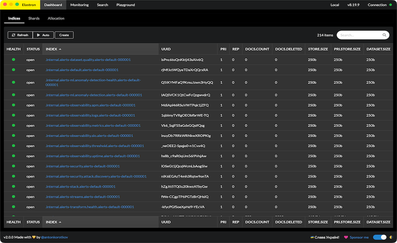Open the Search menu

coord(103,5)
